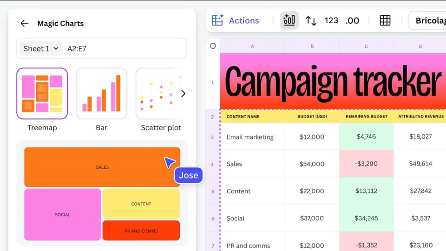Click the SALES block in treemap preview
Viewport: 446px width, 251px height.
tap(102, 167)
